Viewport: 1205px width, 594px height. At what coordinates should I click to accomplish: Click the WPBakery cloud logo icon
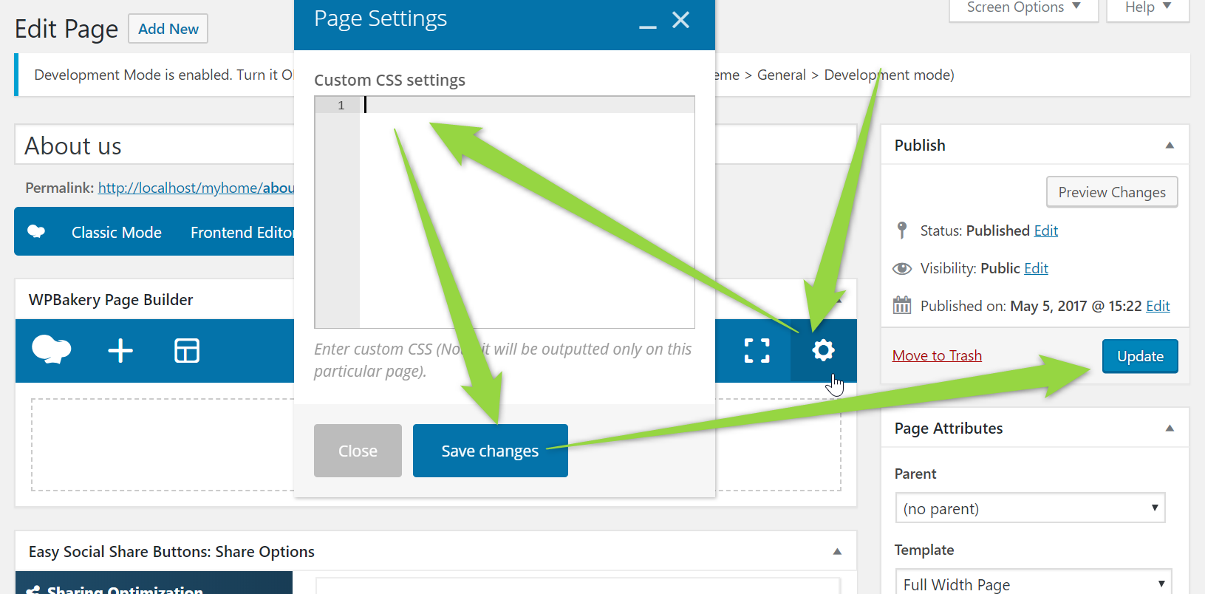51,350
